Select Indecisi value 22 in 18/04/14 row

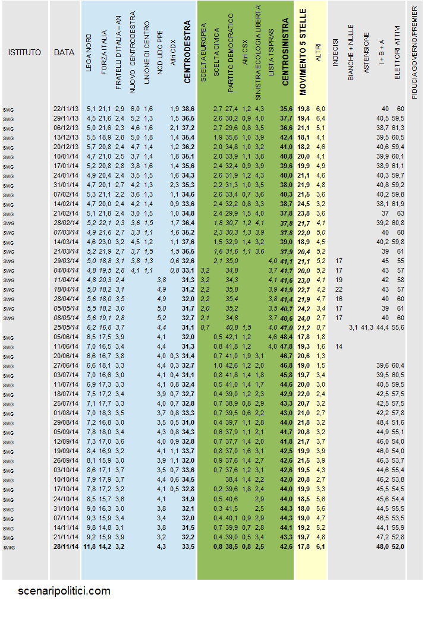(x=339, y=289)
